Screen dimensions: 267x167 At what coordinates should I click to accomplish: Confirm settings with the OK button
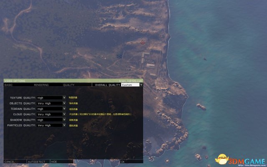tap(132, 162)
